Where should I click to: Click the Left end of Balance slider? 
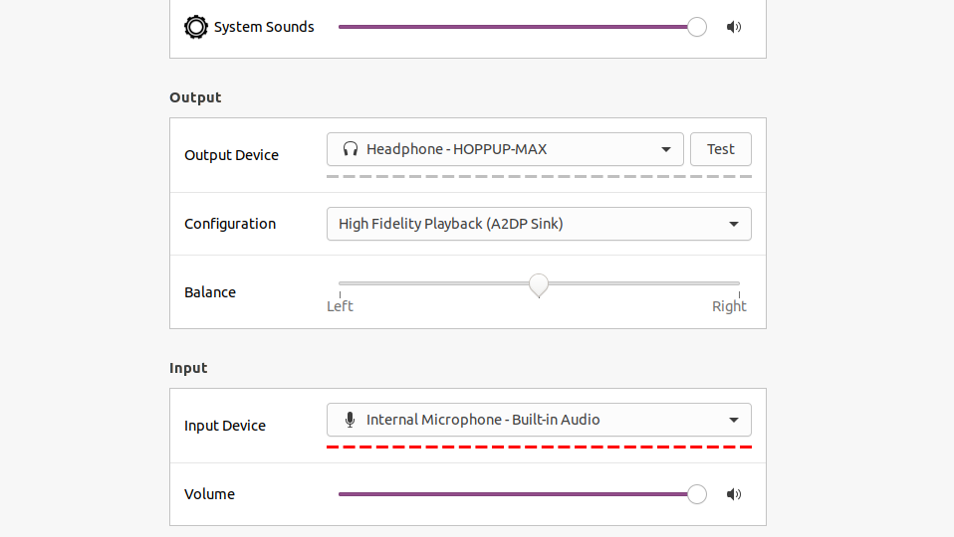coord(341,283)
